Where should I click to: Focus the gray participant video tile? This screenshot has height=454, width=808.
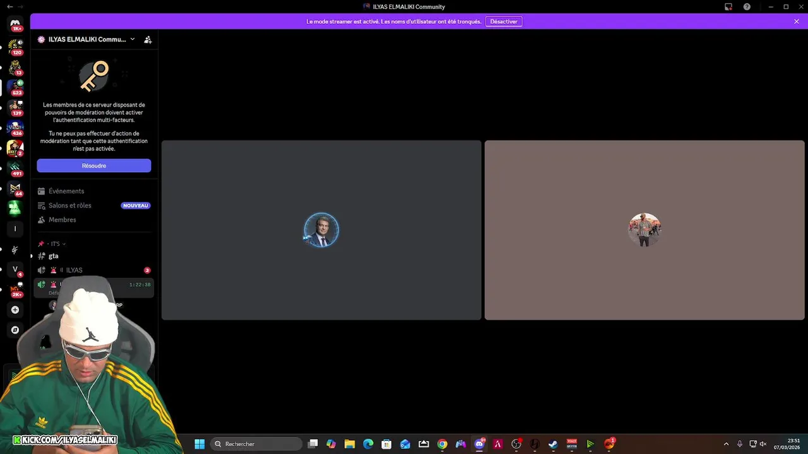321,230
